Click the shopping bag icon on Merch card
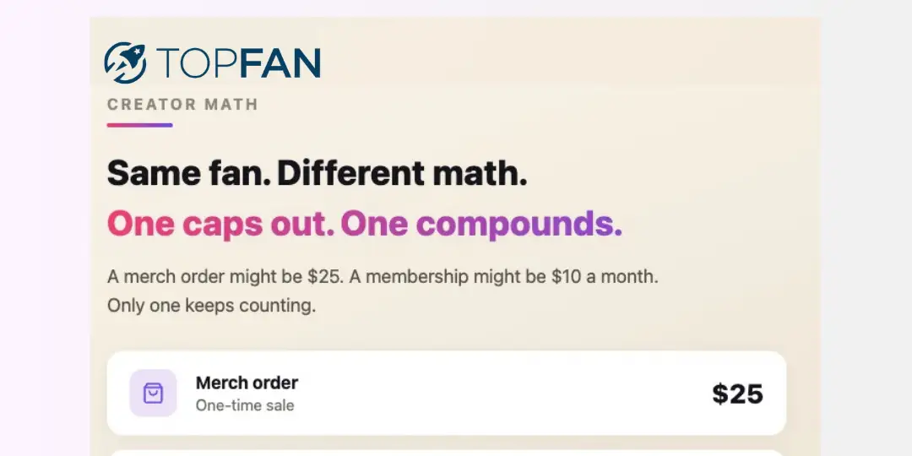This screenshot has height=456, width=912. coord(153,394)
